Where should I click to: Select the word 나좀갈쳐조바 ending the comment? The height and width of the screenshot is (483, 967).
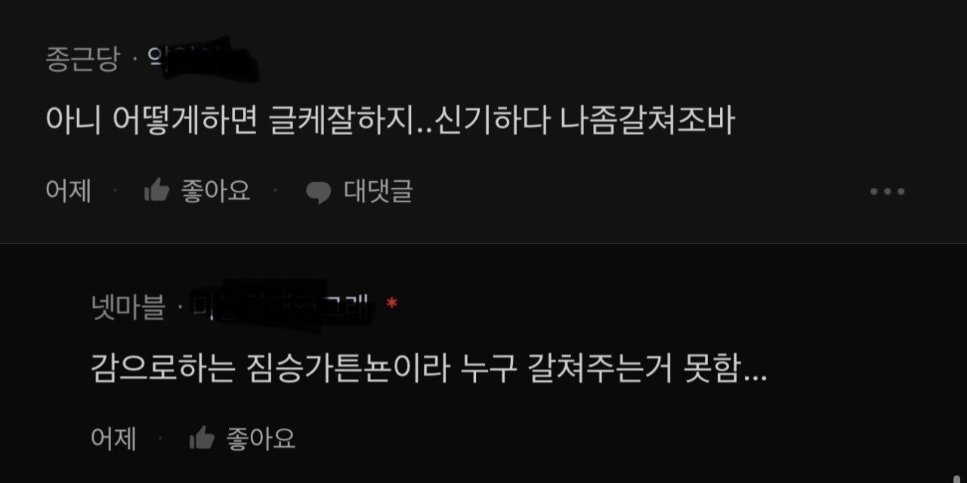[x=647, y=121]
